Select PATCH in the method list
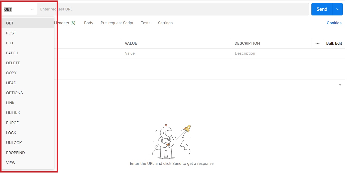 (28, 53)
